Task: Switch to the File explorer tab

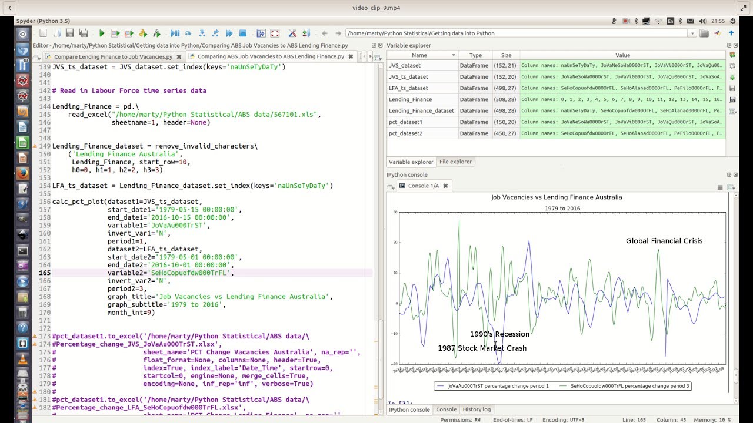Action: pyautogui.click(x=455, y=162)
